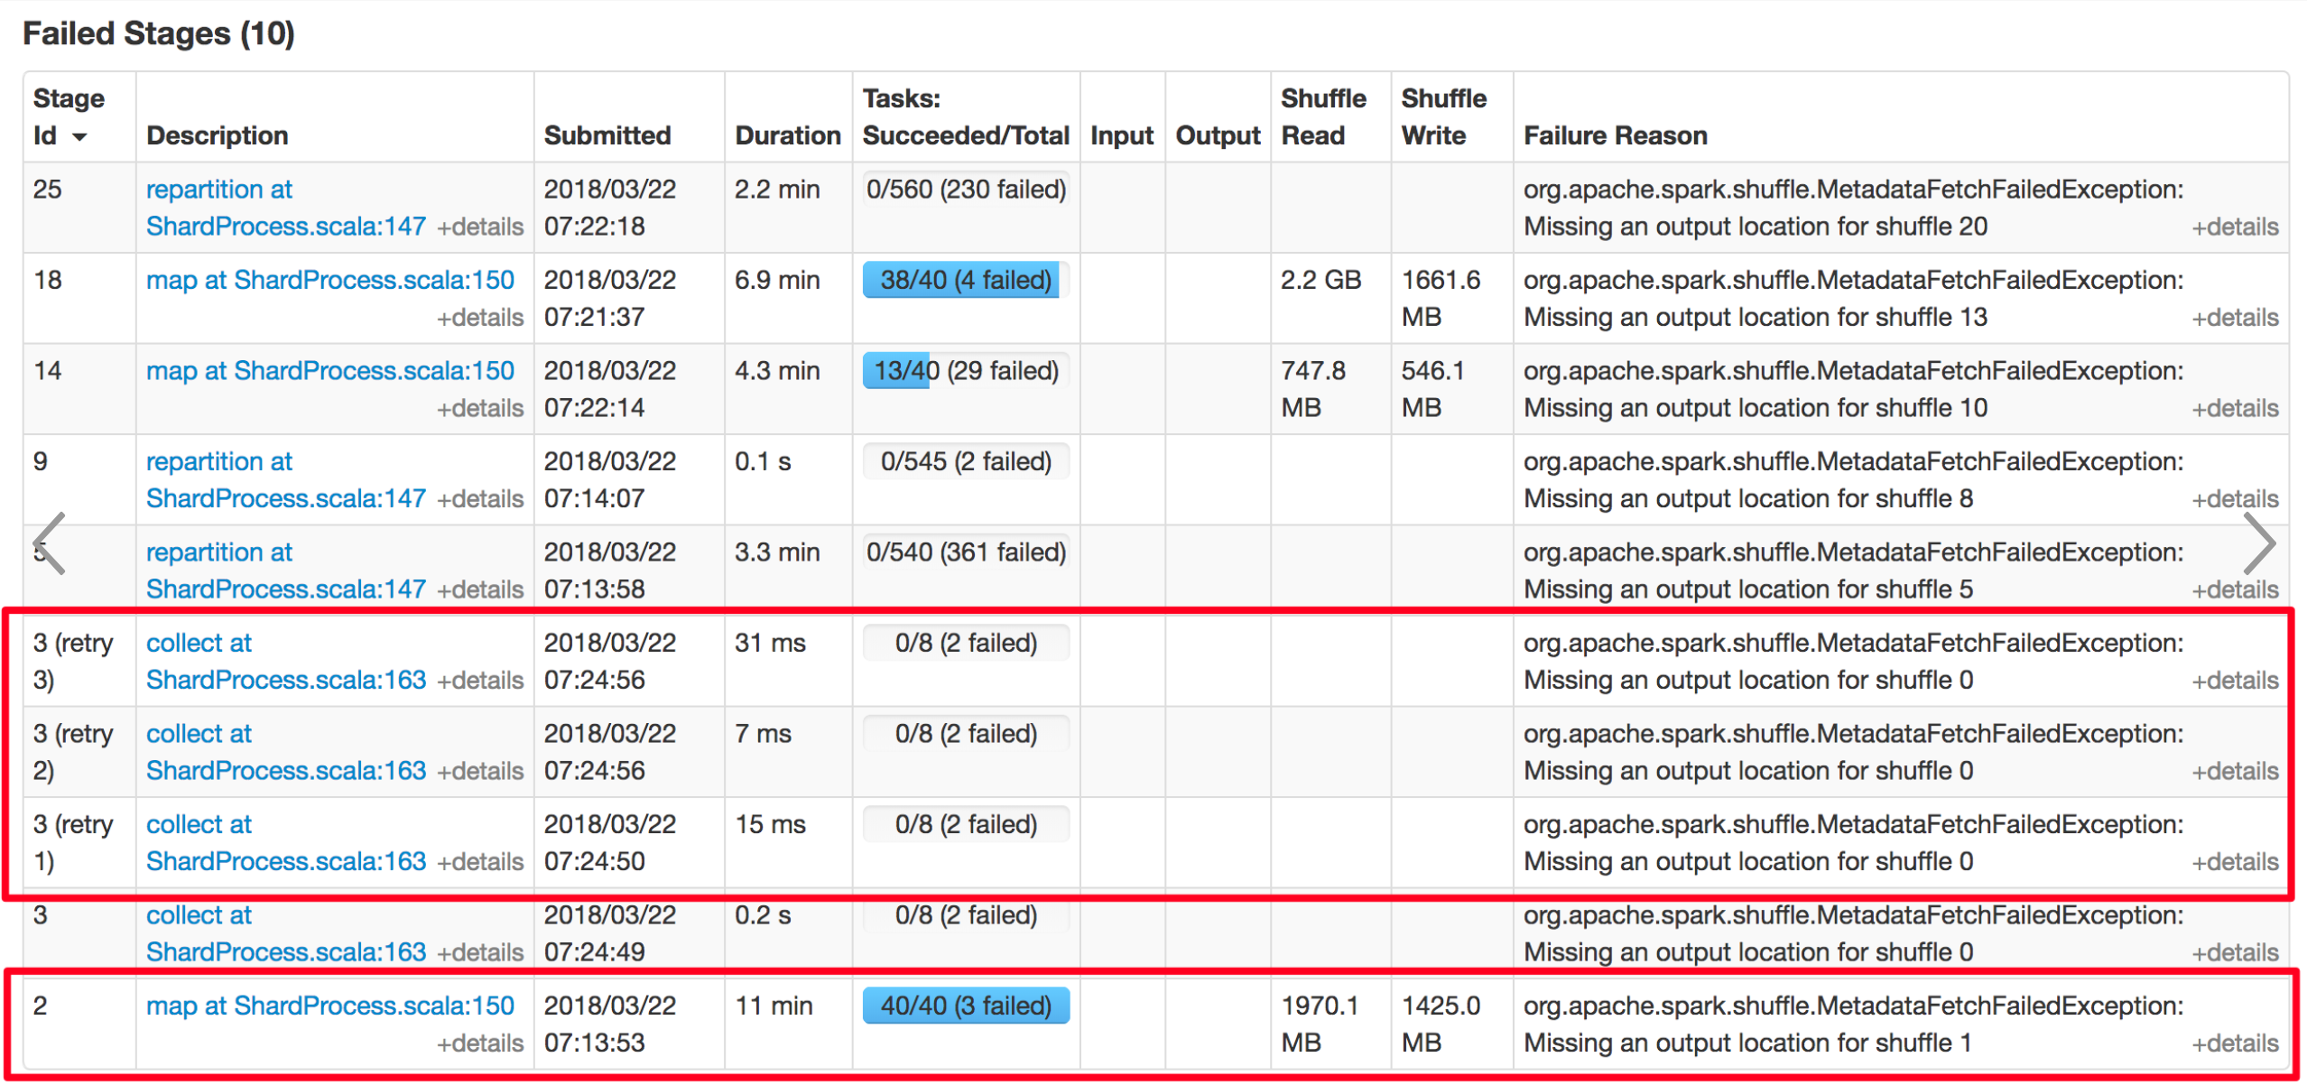Expand description +details for stage 14

(x=479, y=408)
